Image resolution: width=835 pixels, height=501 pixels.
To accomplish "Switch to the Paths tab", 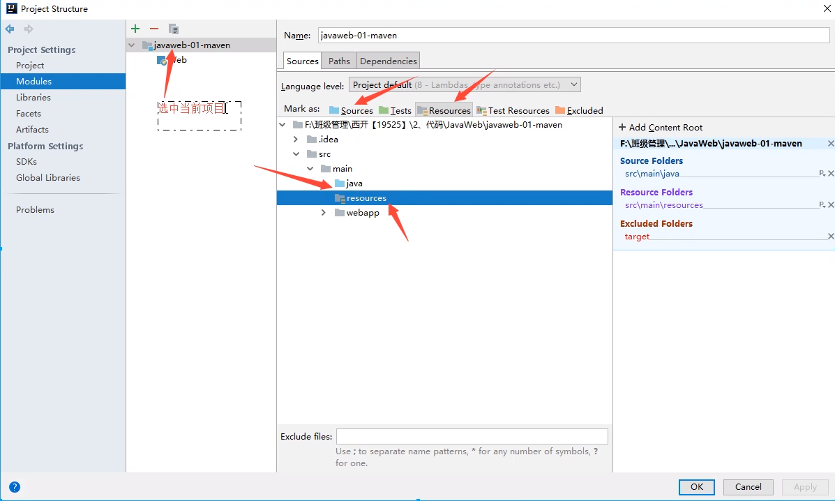I will (339, 61).
